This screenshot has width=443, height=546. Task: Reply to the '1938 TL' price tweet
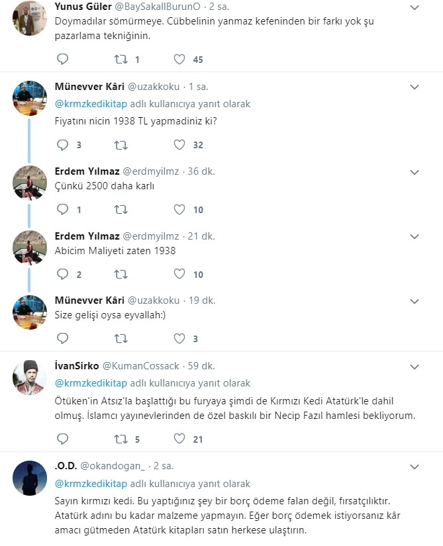(63, 145)
